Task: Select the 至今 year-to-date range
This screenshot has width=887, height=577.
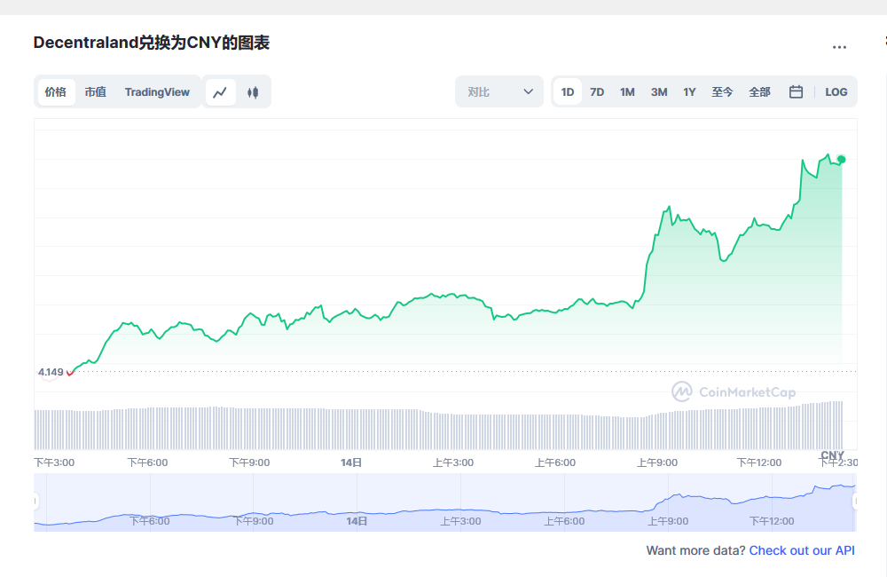Action: pos(722,91)
